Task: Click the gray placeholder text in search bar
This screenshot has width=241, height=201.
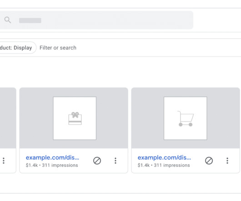Action: pyautogui.click(x=30, y=20)
